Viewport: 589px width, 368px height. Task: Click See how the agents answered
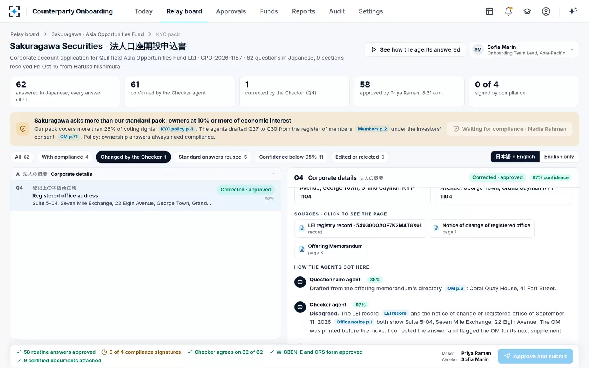pos(415,50)
